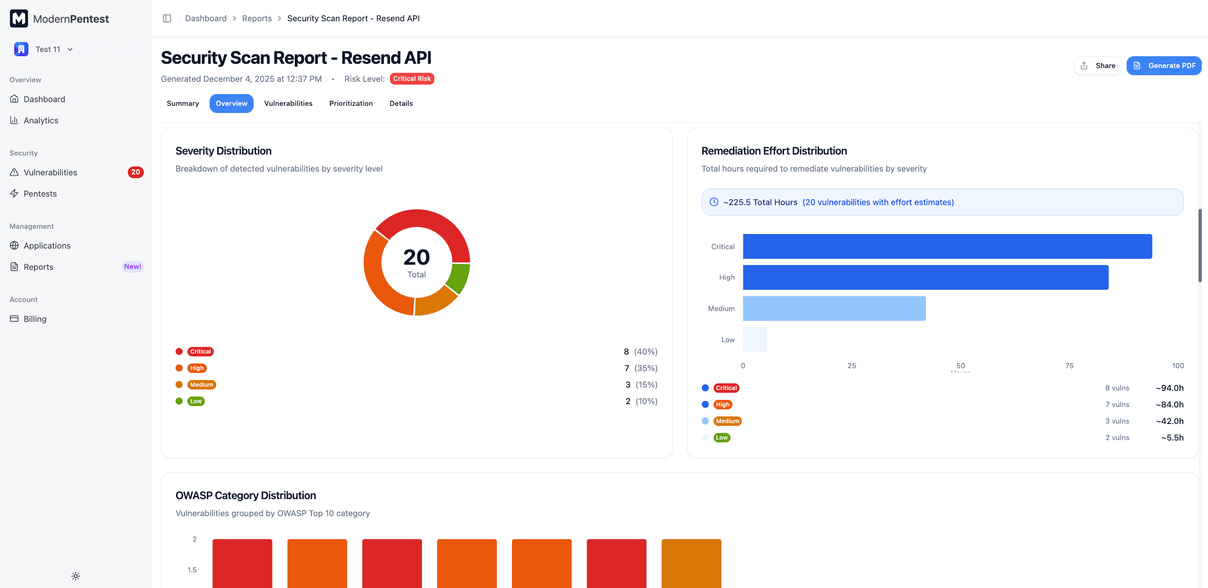Open Applications via the globe icon
This screenshot has width=1208, height=588.
coord(15,245)
